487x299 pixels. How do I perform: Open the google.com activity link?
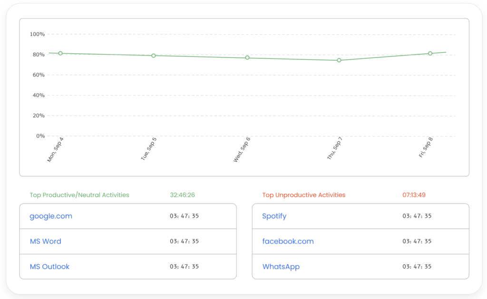tap(51, 216)
